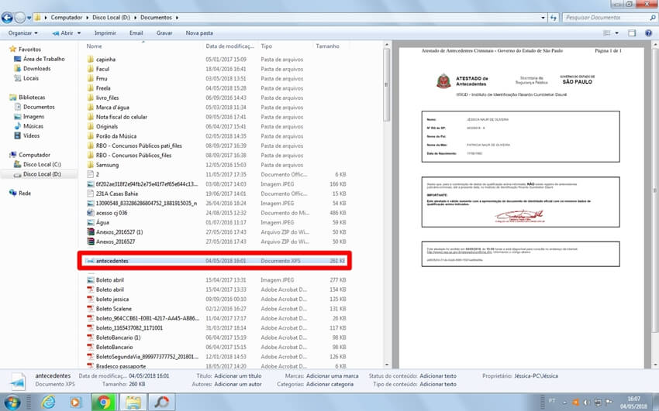Select Disco Local (C:) in the sidebar
Image resolution: width=659 pixels, height=411 pixels.
[x=42, y=164]
